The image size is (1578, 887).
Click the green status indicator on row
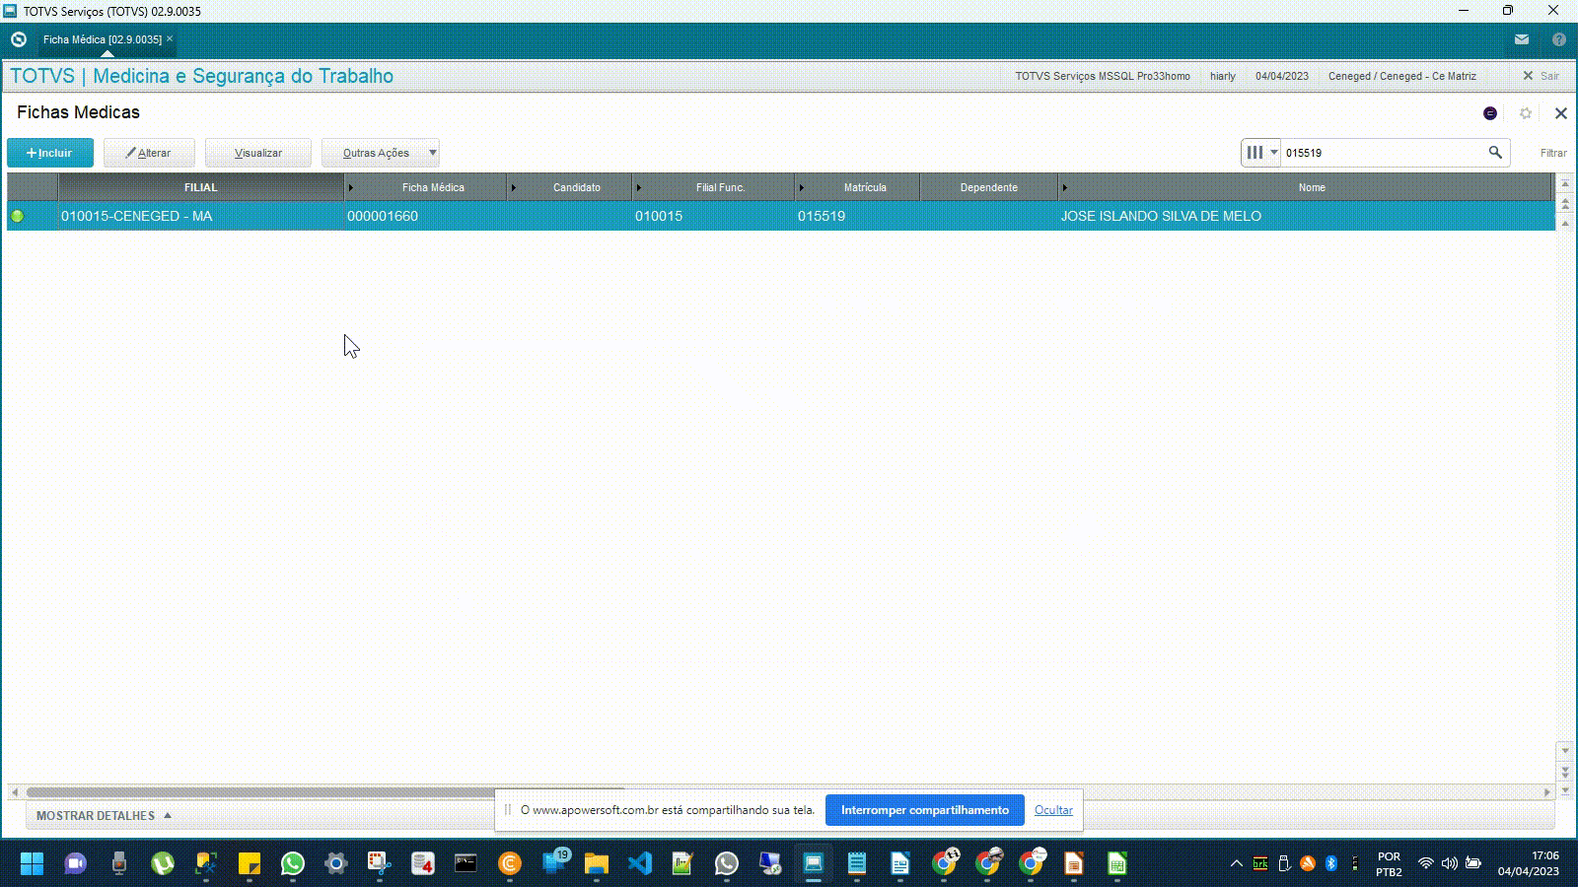pos(18,216)
